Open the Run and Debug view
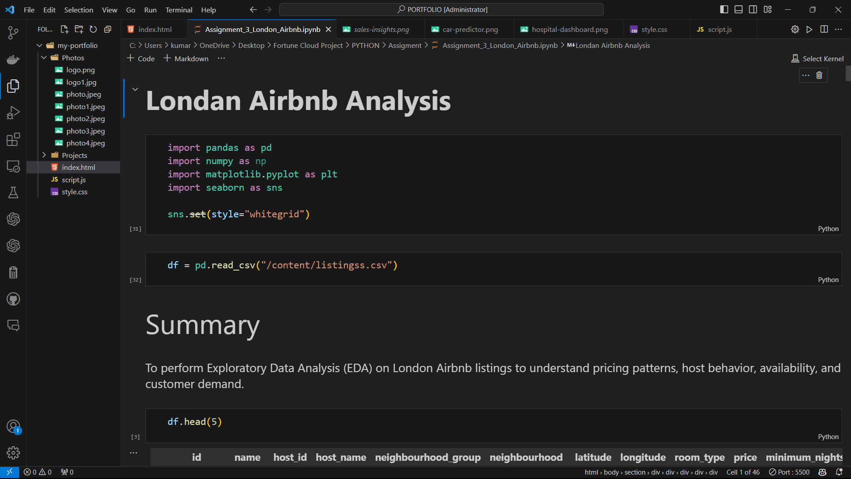The image size is (851, 479). (13, 113)
